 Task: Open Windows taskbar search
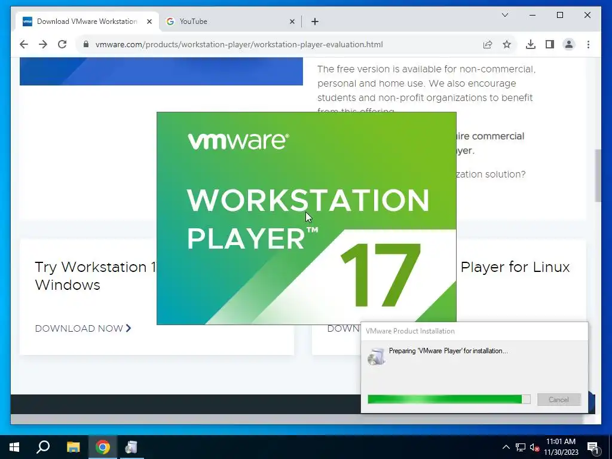tap(43, 447)
